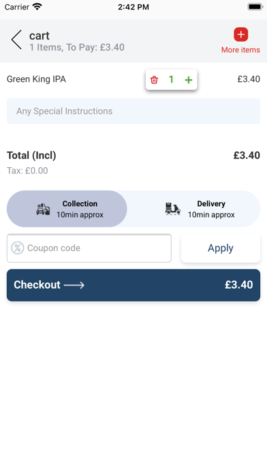The width and height of the screenshot is (267, 475).
Task: Tap the cart title header
Action: (x=40, y=35)
